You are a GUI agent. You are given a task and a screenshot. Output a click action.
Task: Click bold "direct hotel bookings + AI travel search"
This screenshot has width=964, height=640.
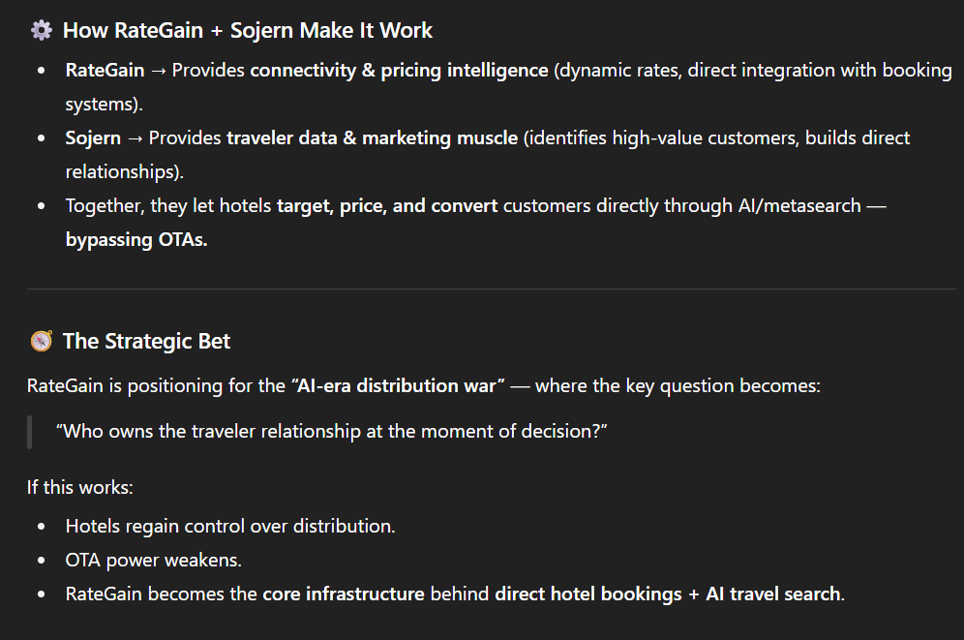click(667, 594)
